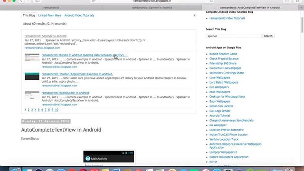The width and height of the screenshot is (304, 171).
Task: Open No Wallpaper link
Action: 218,125
